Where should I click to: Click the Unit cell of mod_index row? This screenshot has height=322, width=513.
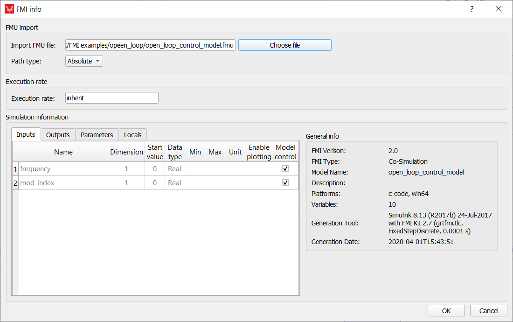(235, 183)
